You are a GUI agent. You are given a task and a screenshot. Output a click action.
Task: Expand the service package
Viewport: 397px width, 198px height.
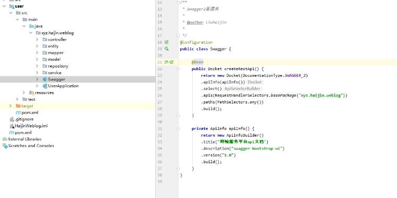click(x=37, y=73)
